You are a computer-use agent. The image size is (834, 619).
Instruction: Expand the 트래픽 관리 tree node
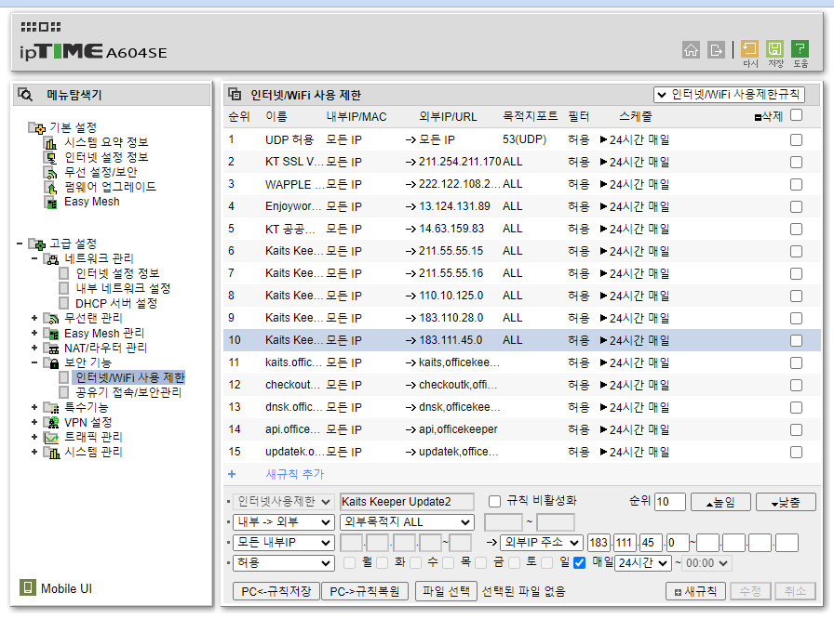point(34,437)
